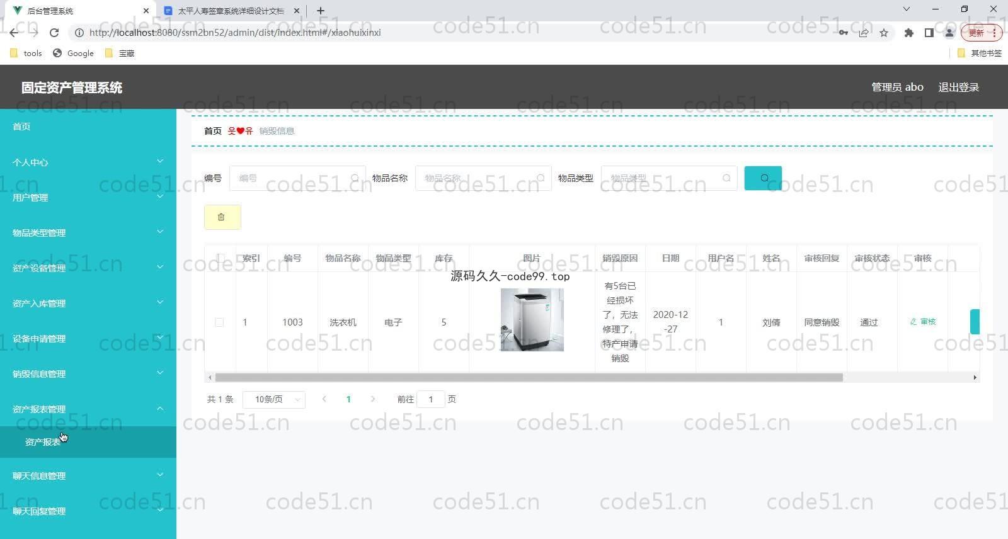Click the 审核 action for 洗衣机 row
Image resolution: width=1008 pixels, height=539 pixels.
pyautogui.click(x=923, y=322)
